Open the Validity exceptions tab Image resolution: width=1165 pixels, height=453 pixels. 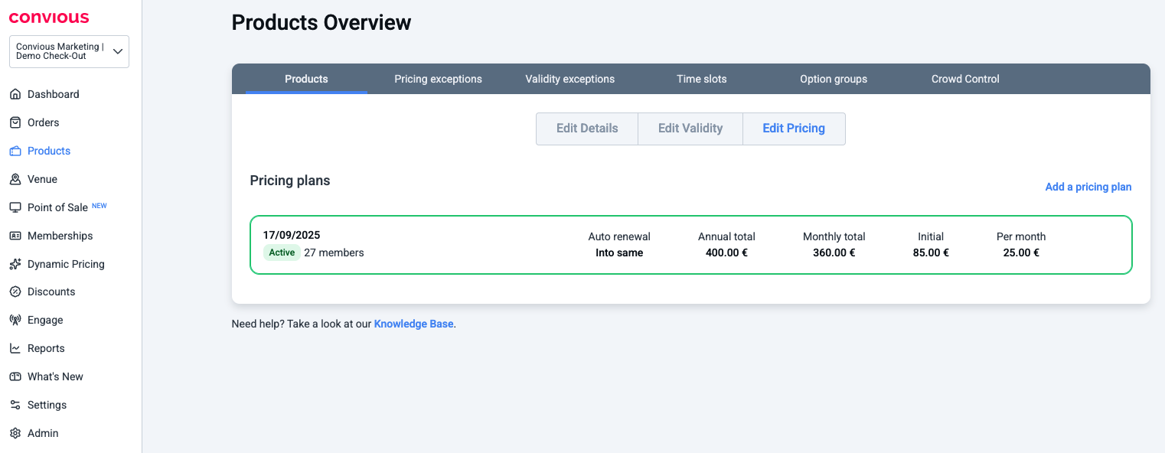click(569, 79)
